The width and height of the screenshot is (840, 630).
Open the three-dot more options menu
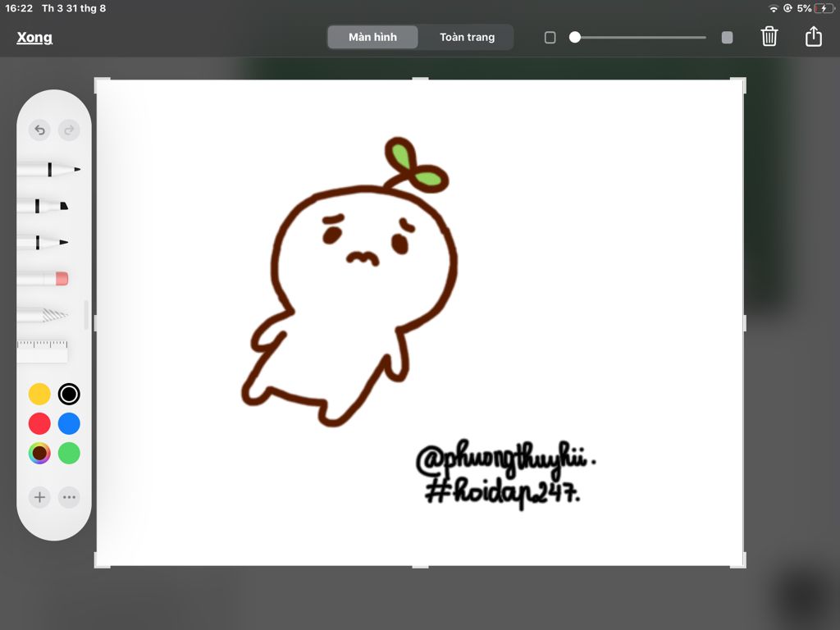[x=69, y=497]
